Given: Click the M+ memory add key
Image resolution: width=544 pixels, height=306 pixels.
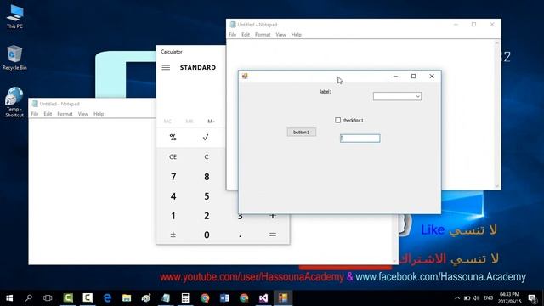Looking at the screenshot, I should pyautogui.click(x=211, y=121).
